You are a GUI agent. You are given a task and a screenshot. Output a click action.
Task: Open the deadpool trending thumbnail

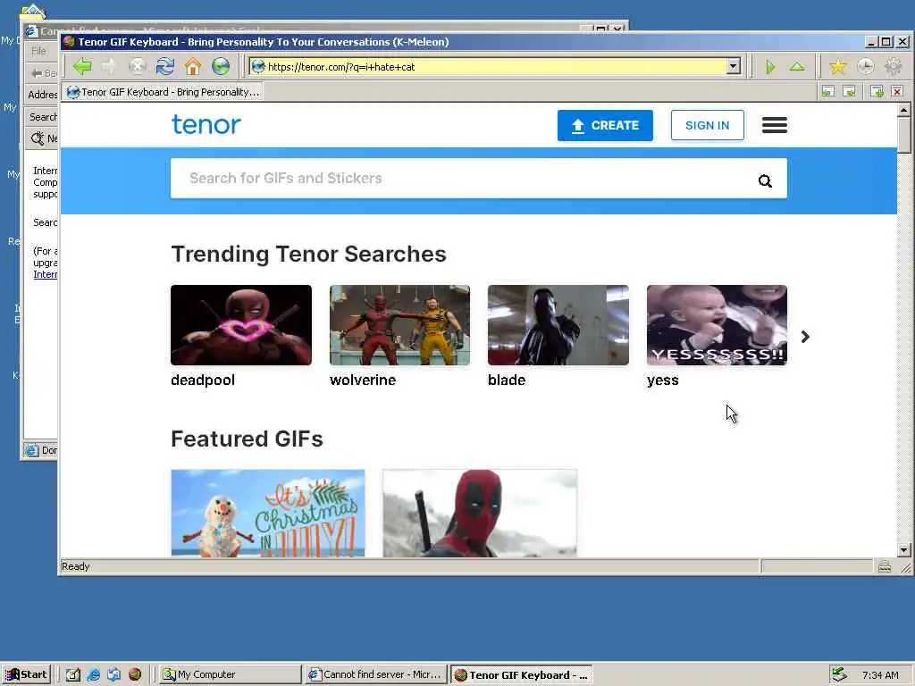(x=241, y=325)
